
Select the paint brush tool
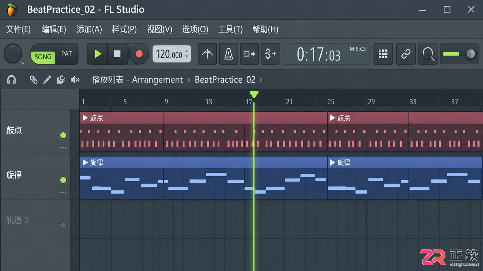pyautogui.click(x=61, y=80)
